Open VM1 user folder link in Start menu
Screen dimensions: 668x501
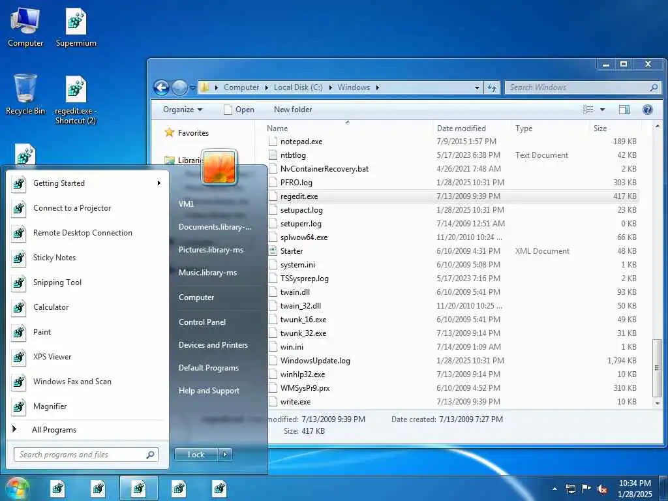[186, 204]
